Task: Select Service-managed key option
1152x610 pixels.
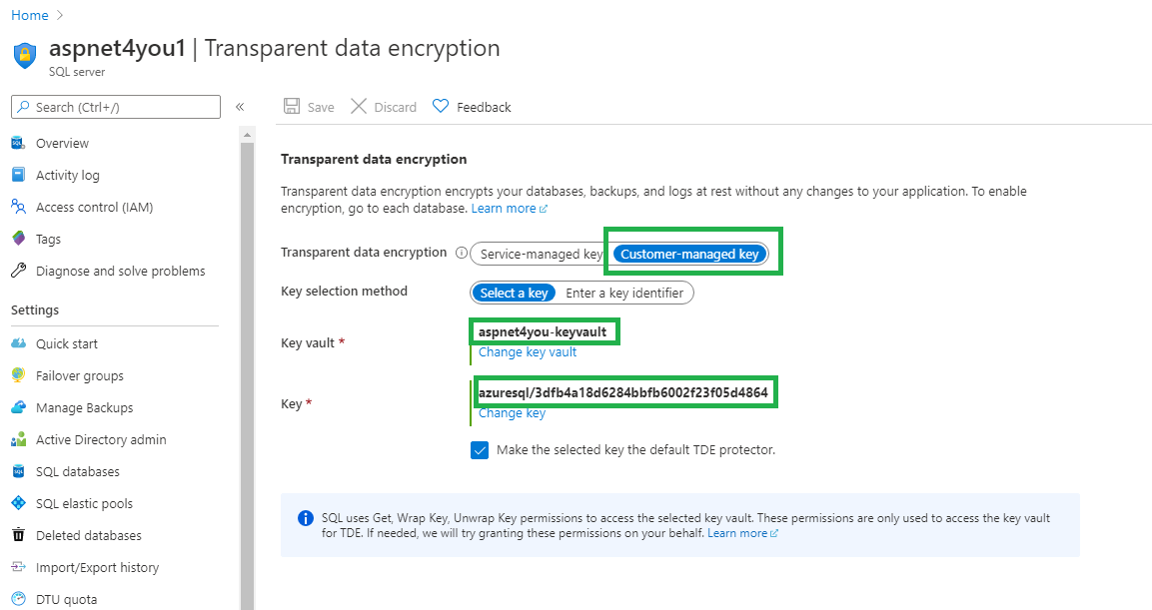Action: (x=541, y=254)
